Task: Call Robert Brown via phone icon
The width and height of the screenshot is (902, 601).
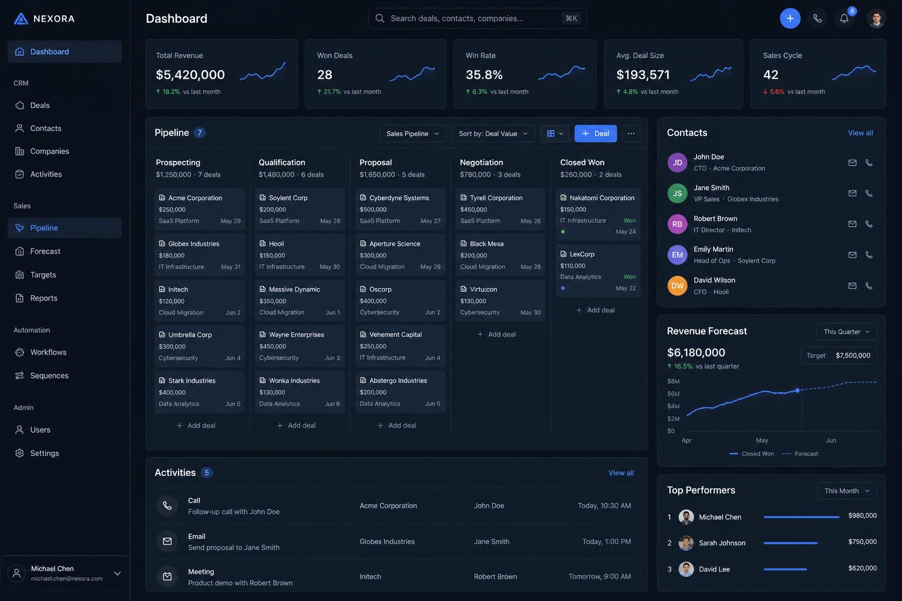Action: pyautogui.click(x=869, y=224)
